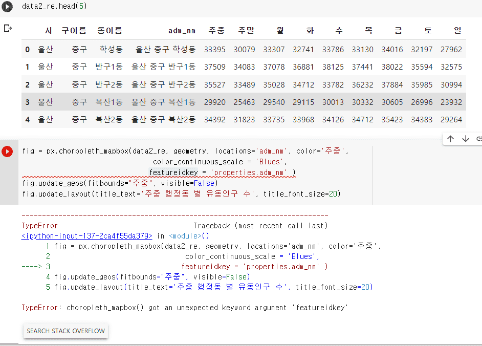Click value 30079 in the 주말 column
The height and width of the screenshot is (346, 482).
tap(244, 50)
